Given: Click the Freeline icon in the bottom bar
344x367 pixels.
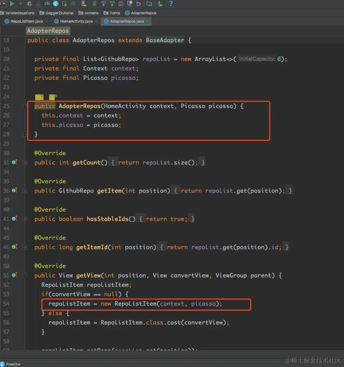Looking at the screenshot, I should point(2,364).
